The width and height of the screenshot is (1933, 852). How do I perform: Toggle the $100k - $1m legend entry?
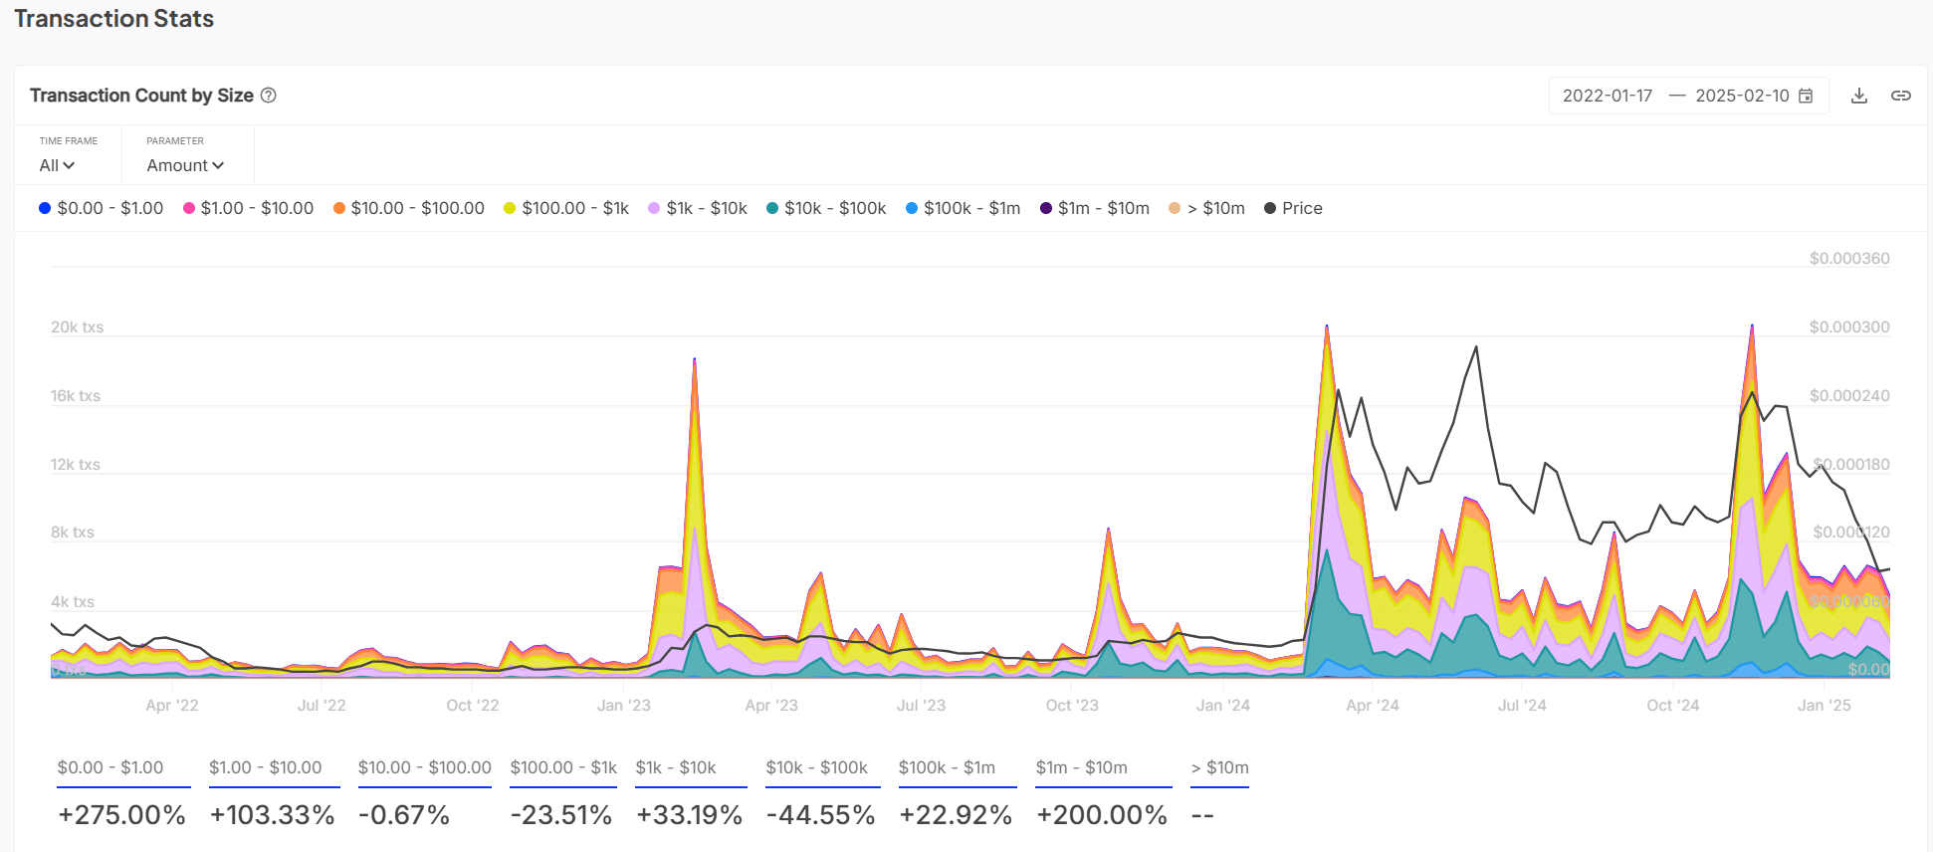click(x=963, y=208)
